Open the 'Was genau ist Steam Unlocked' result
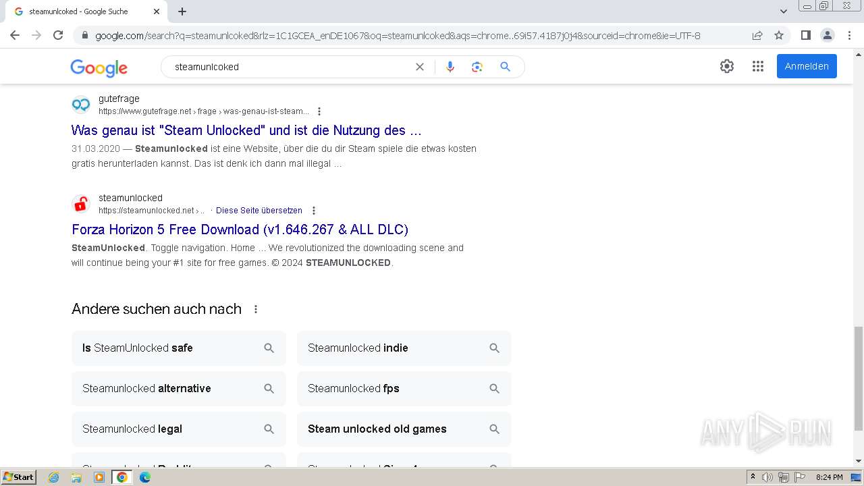This screenshot has width=864, height=486. click(246, 130)
